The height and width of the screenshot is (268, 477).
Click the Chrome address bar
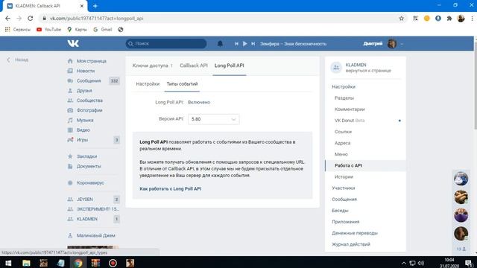click(x=220, y=18)
